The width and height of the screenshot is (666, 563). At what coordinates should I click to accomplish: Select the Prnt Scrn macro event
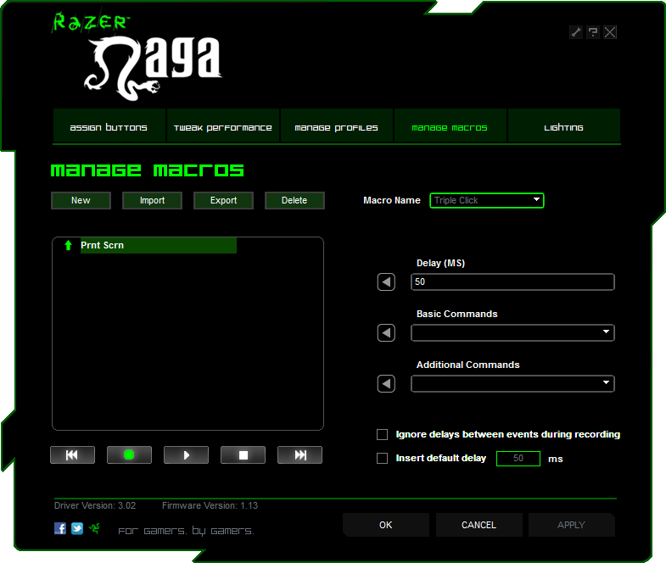[x=159, y=245]
